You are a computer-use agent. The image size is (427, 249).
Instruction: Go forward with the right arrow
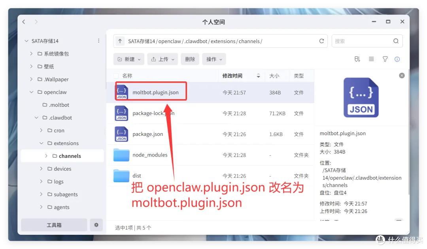pyautogui.click(x=36, y=22)
